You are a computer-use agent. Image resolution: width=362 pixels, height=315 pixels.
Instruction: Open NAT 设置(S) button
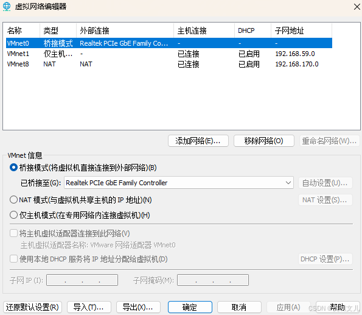coord(325,200)
